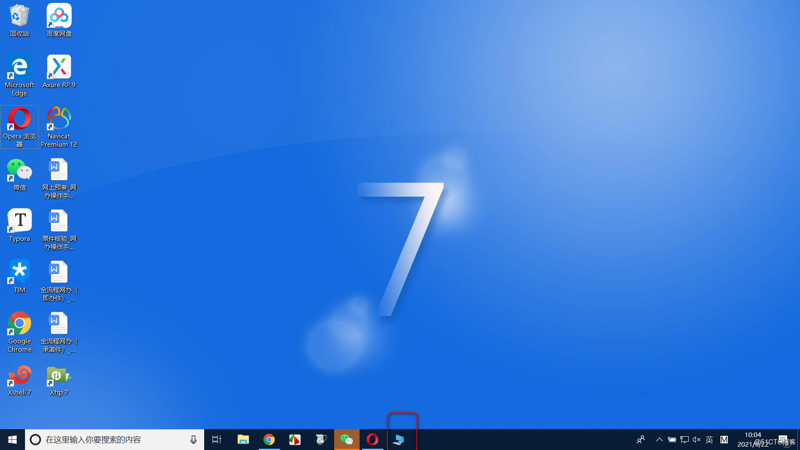The height and width of the screenshot is (450, 800).
Task: Open File Explorer from taskbar
Action: (x=243, y=440)
